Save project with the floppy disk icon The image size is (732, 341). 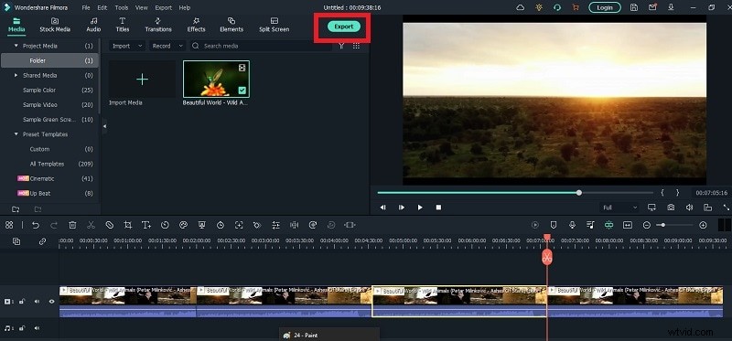[633, 7]
